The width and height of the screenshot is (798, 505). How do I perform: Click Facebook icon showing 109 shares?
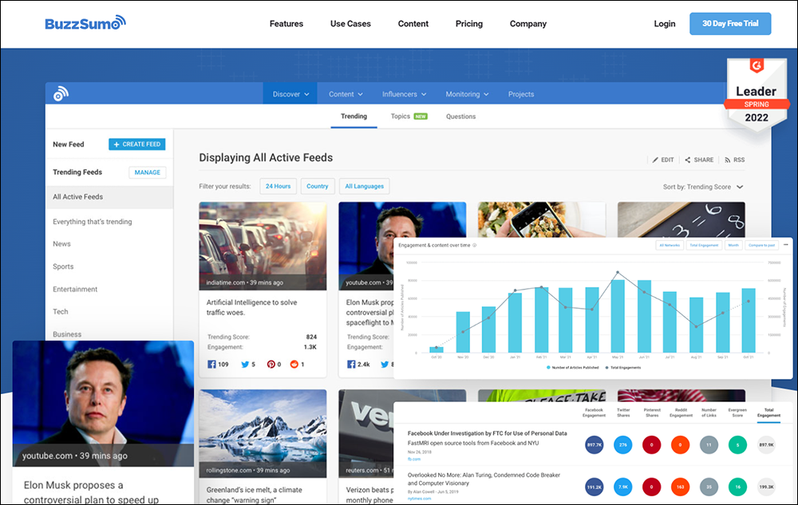[x=211, y=364]
